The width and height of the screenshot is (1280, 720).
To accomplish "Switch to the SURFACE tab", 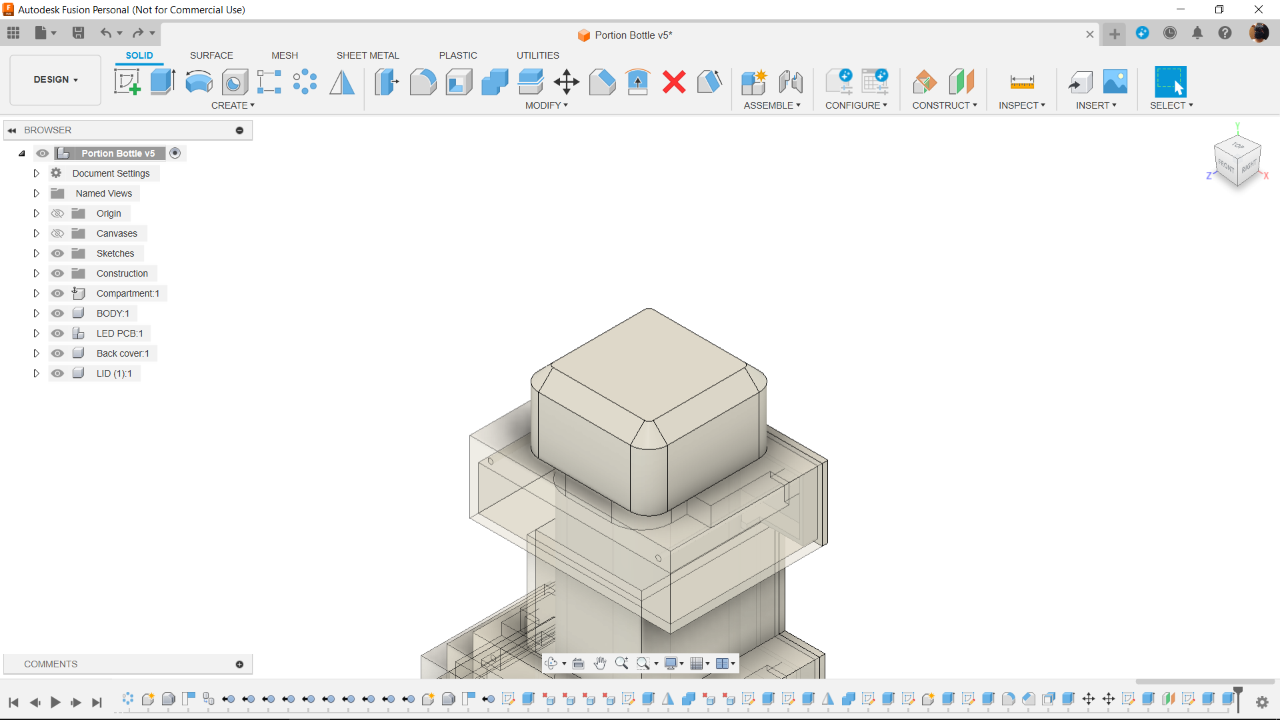I will tap(211, 55).
